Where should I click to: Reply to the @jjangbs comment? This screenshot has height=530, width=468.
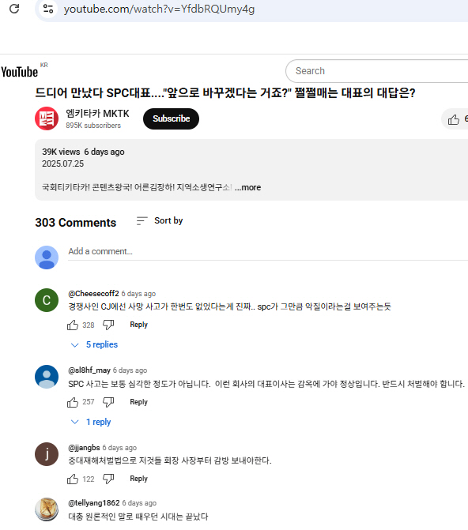(139, 479)
